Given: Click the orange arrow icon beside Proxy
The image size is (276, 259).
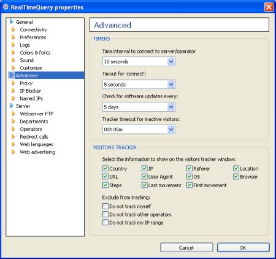Looking at the screenshot, I should 13,83.
